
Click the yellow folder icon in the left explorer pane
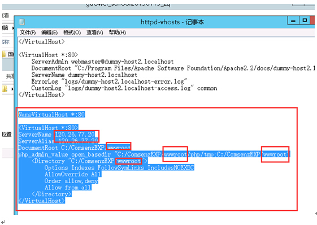pos(5,54)
